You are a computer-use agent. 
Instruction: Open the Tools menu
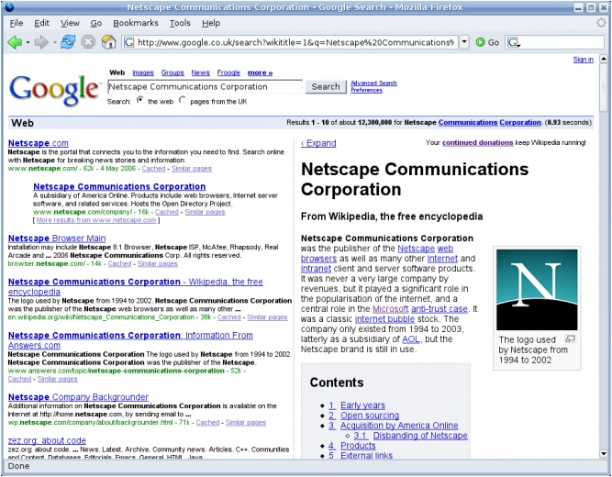(x=180, y=22)
